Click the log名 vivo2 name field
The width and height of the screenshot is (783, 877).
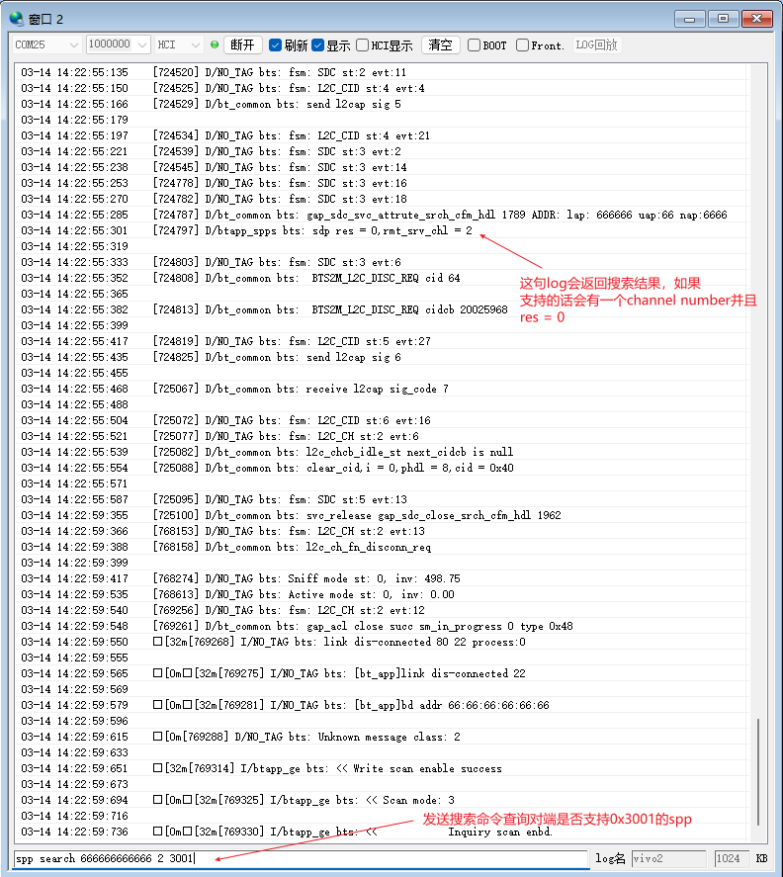pyautogui.click(x=668, y=859)
